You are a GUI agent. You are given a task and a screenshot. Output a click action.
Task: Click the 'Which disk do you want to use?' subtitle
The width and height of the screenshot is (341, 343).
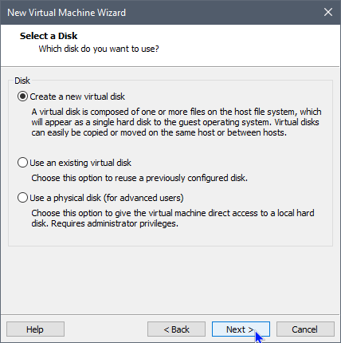pyautogui.click(x=99, y=49)
